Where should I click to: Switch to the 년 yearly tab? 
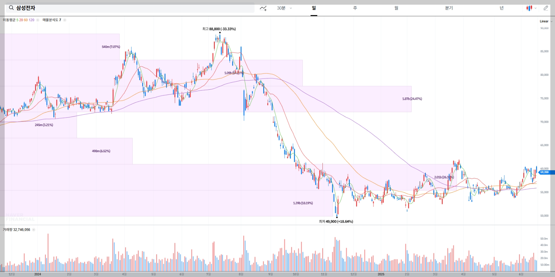point(501,8)
